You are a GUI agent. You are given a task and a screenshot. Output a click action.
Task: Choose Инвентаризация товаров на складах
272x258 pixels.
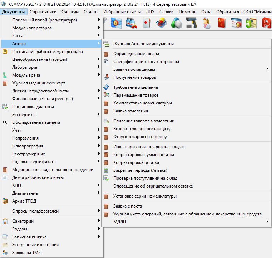pyautogui.click(x=149, y=147)
